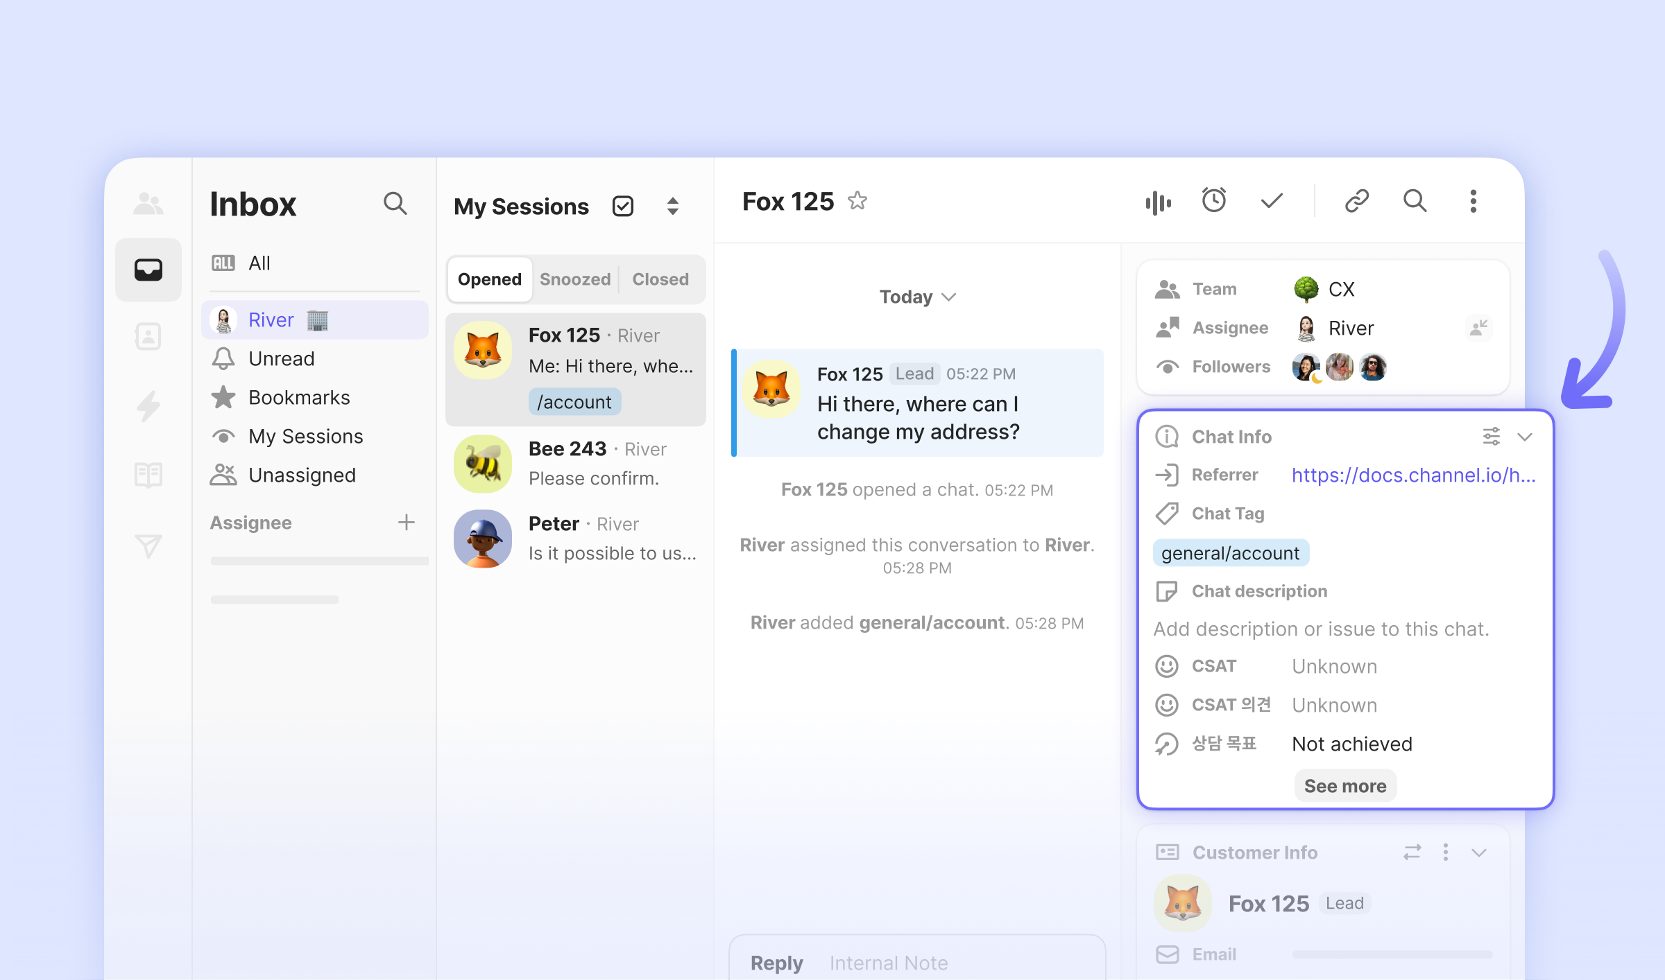Click the audio waveform icon in header
Viewport: 1665px width, 980px height.
1158,202
